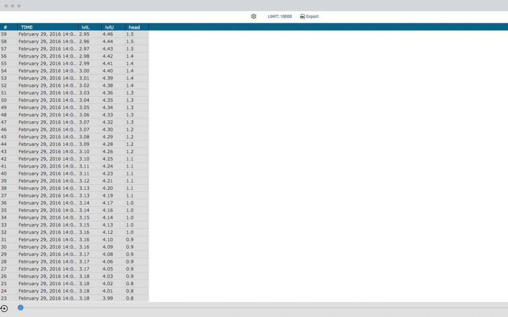Open the LIMIT: 10000 setting
The height and width of the screenshot is (317, 508).
point(280,16)
